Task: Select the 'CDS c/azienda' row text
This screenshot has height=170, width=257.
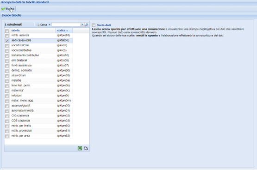Action: tap(21, 121)
